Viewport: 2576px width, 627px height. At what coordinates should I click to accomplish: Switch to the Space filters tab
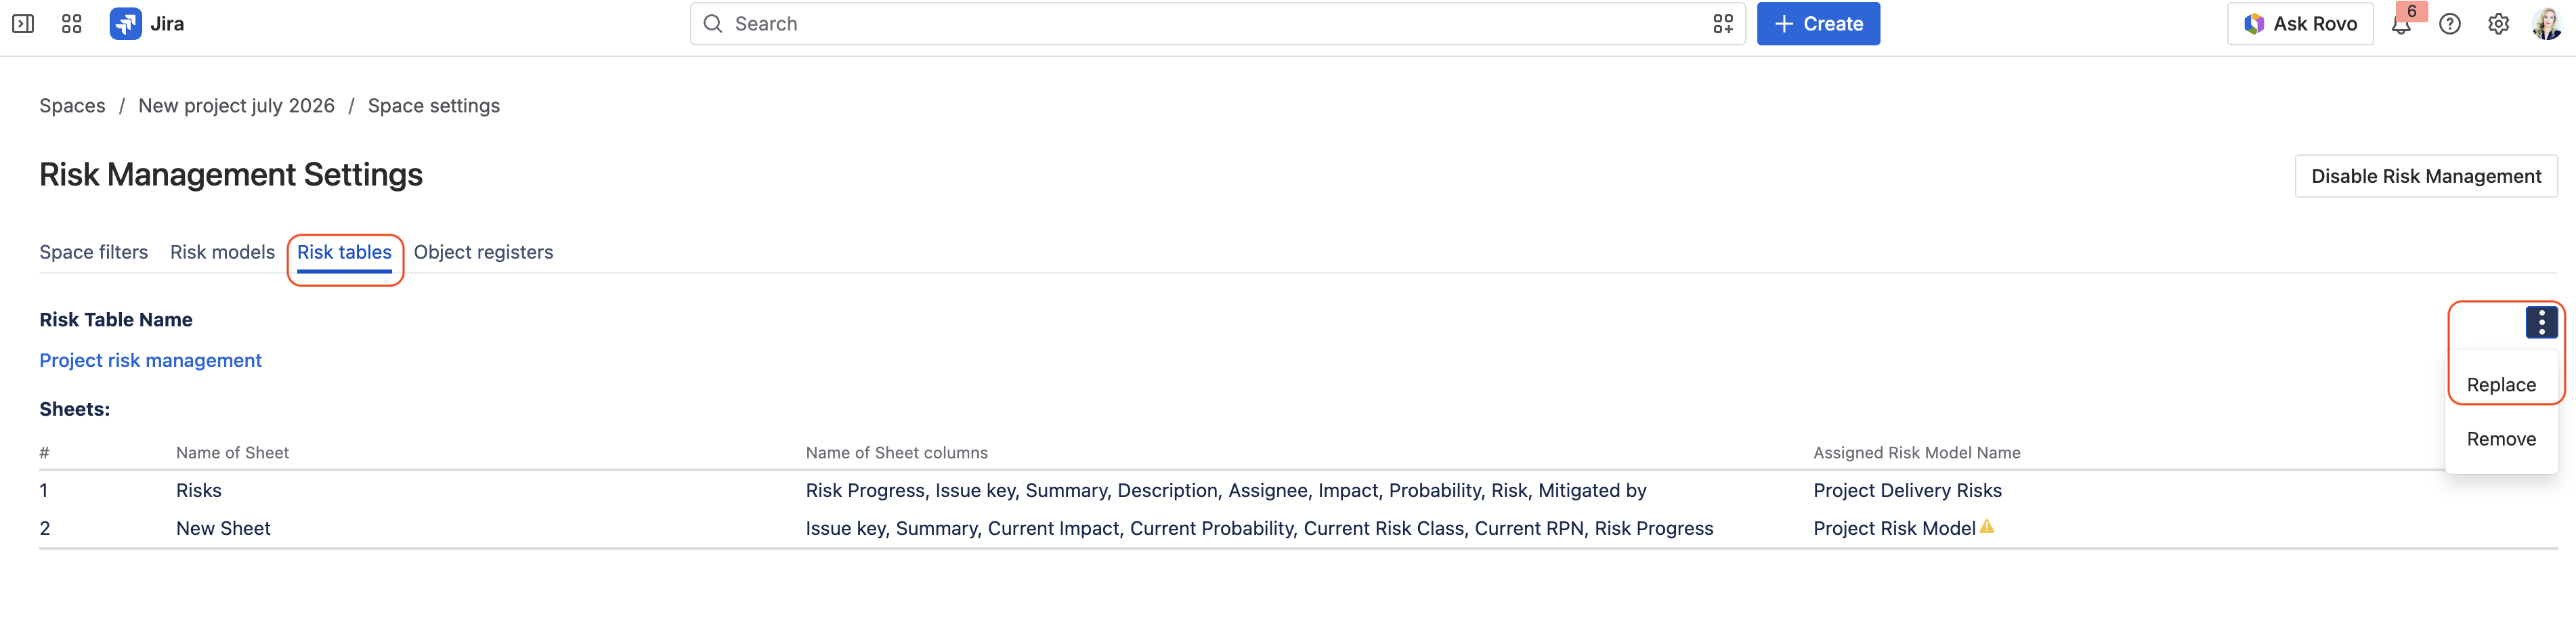(94, 252)
